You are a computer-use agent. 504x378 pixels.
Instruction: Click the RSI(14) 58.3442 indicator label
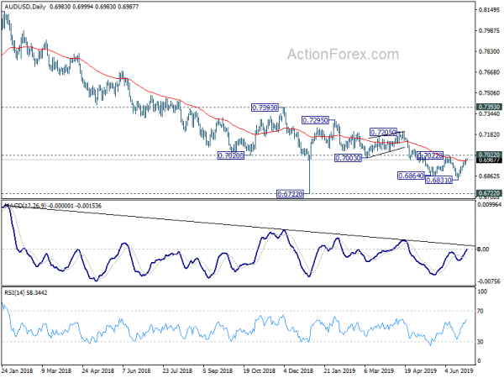26,292
